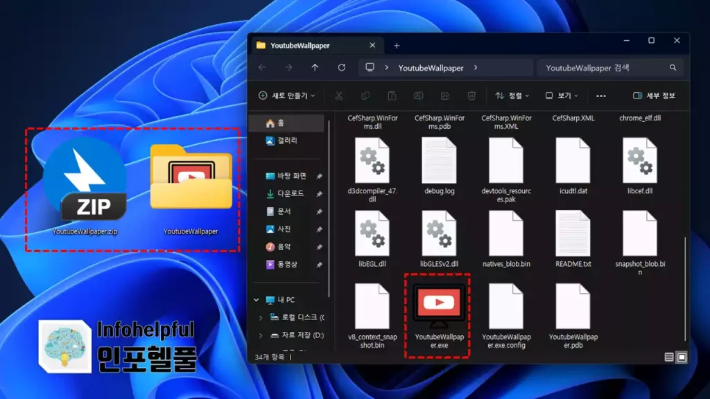The image size is (710, 399).
Task: Close the YoutubeWallpaper tab
Action: [372, 45]
